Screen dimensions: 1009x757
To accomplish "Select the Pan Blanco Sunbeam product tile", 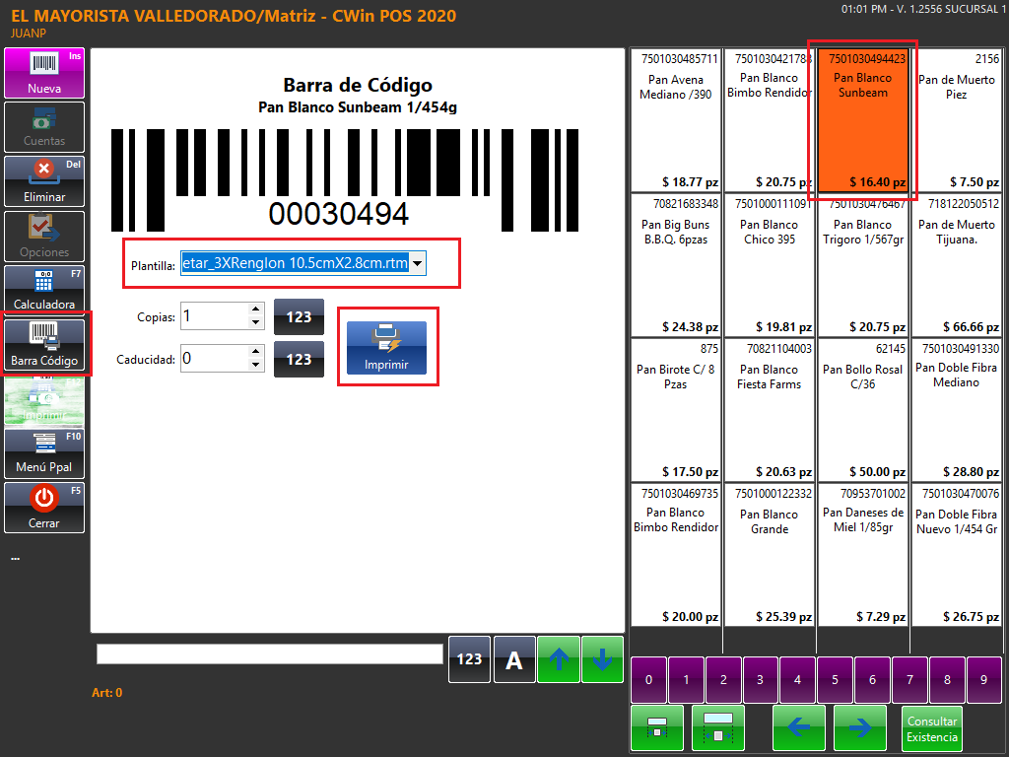I will [x=862, y=118].
